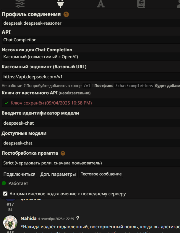Image resolution: width=180 pixels, height=233 pixels.
Task: Expand the connection profile dropdown "deepseek deepseek-reasoner"
Action: [90, 23]
